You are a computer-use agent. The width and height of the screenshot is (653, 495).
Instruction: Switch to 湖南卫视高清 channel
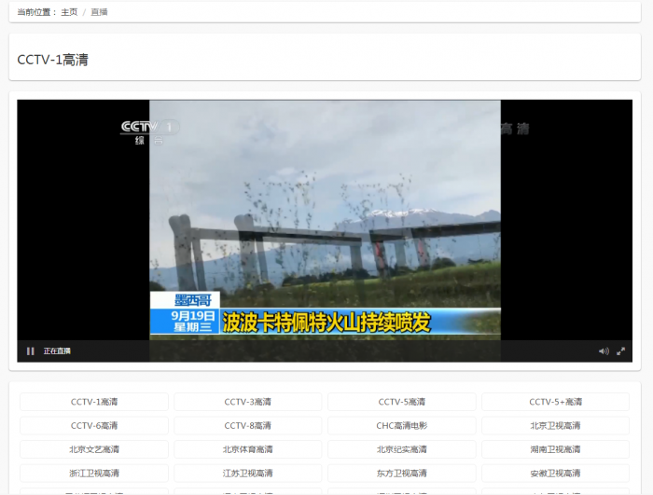[x=555, y=449]
